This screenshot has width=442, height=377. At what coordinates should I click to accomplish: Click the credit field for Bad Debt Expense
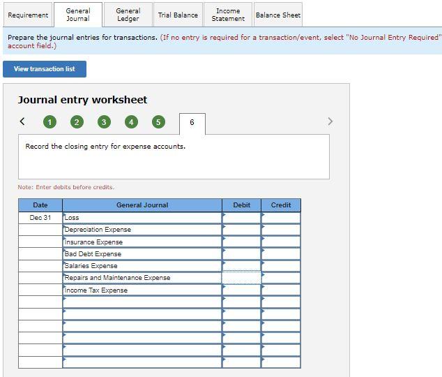(281, 253)
